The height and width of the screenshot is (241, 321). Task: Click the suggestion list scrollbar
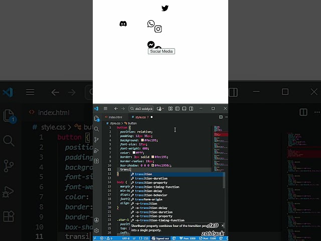[x=224, y=180]
